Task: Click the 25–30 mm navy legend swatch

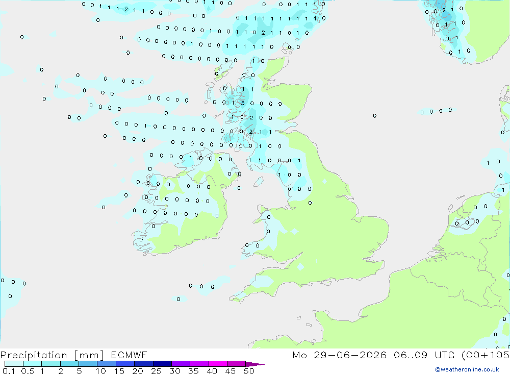Action: pos(162,364)
